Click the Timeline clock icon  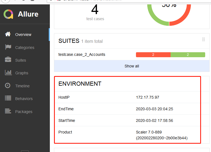click(x=8, y=86)
